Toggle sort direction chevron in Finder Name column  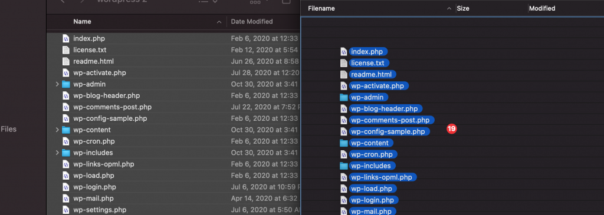(x=219, y=22)
